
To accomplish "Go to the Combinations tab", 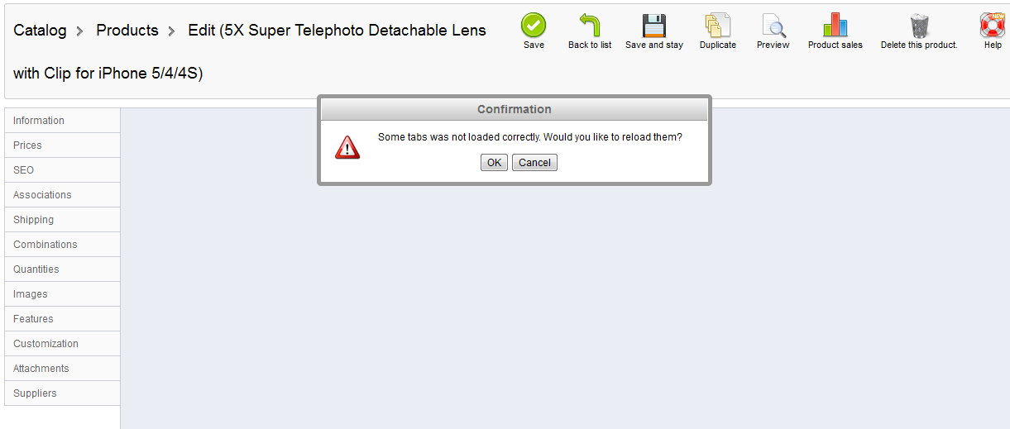I will tap(62, 245).
